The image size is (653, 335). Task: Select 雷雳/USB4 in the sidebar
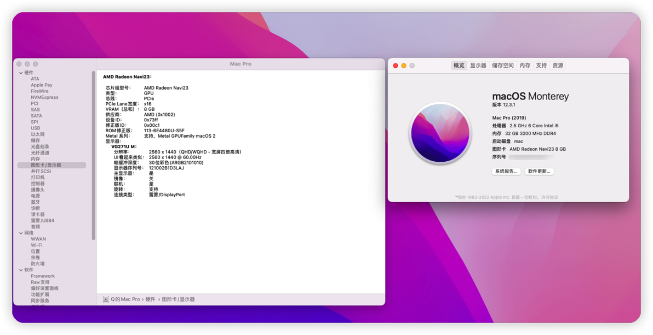pos(43,221)
